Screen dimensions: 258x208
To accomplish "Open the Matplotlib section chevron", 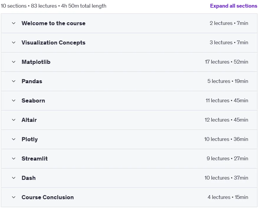I will tap(14, 62).
